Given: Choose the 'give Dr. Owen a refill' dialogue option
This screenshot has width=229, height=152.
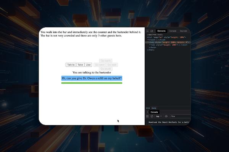Looking at the screenshot, I should coord(92,78).
